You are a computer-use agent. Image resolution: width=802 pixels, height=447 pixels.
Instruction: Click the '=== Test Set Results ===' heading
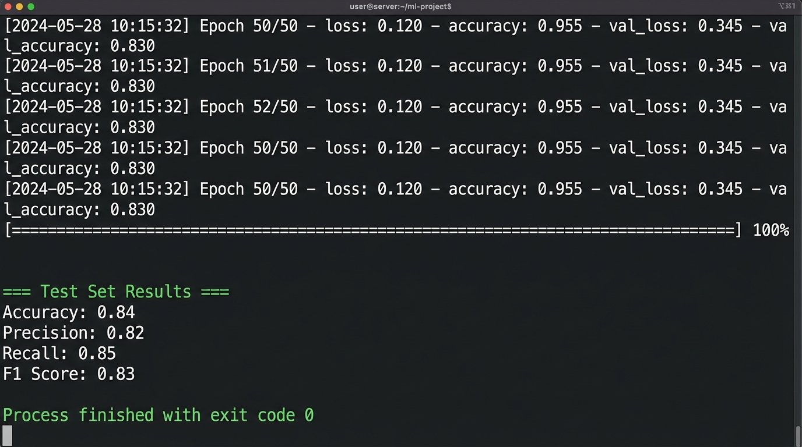(x=116, y=292)
